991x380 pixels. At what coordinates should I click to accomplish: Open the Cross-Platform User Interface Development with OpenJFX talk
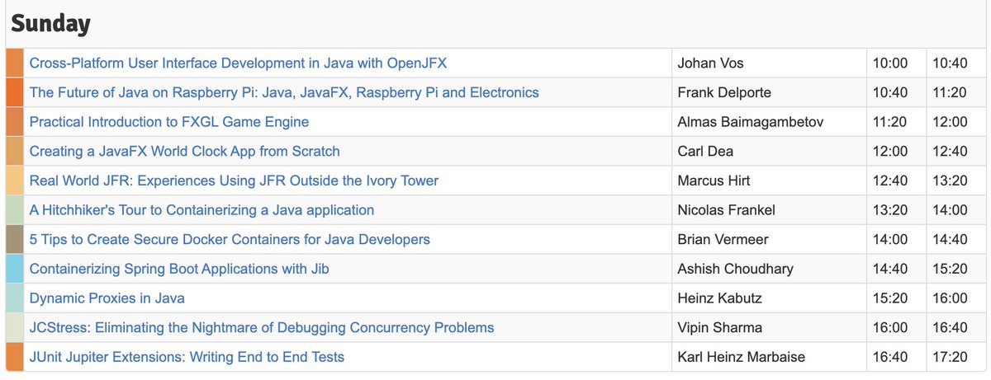(x=238, y=63)
